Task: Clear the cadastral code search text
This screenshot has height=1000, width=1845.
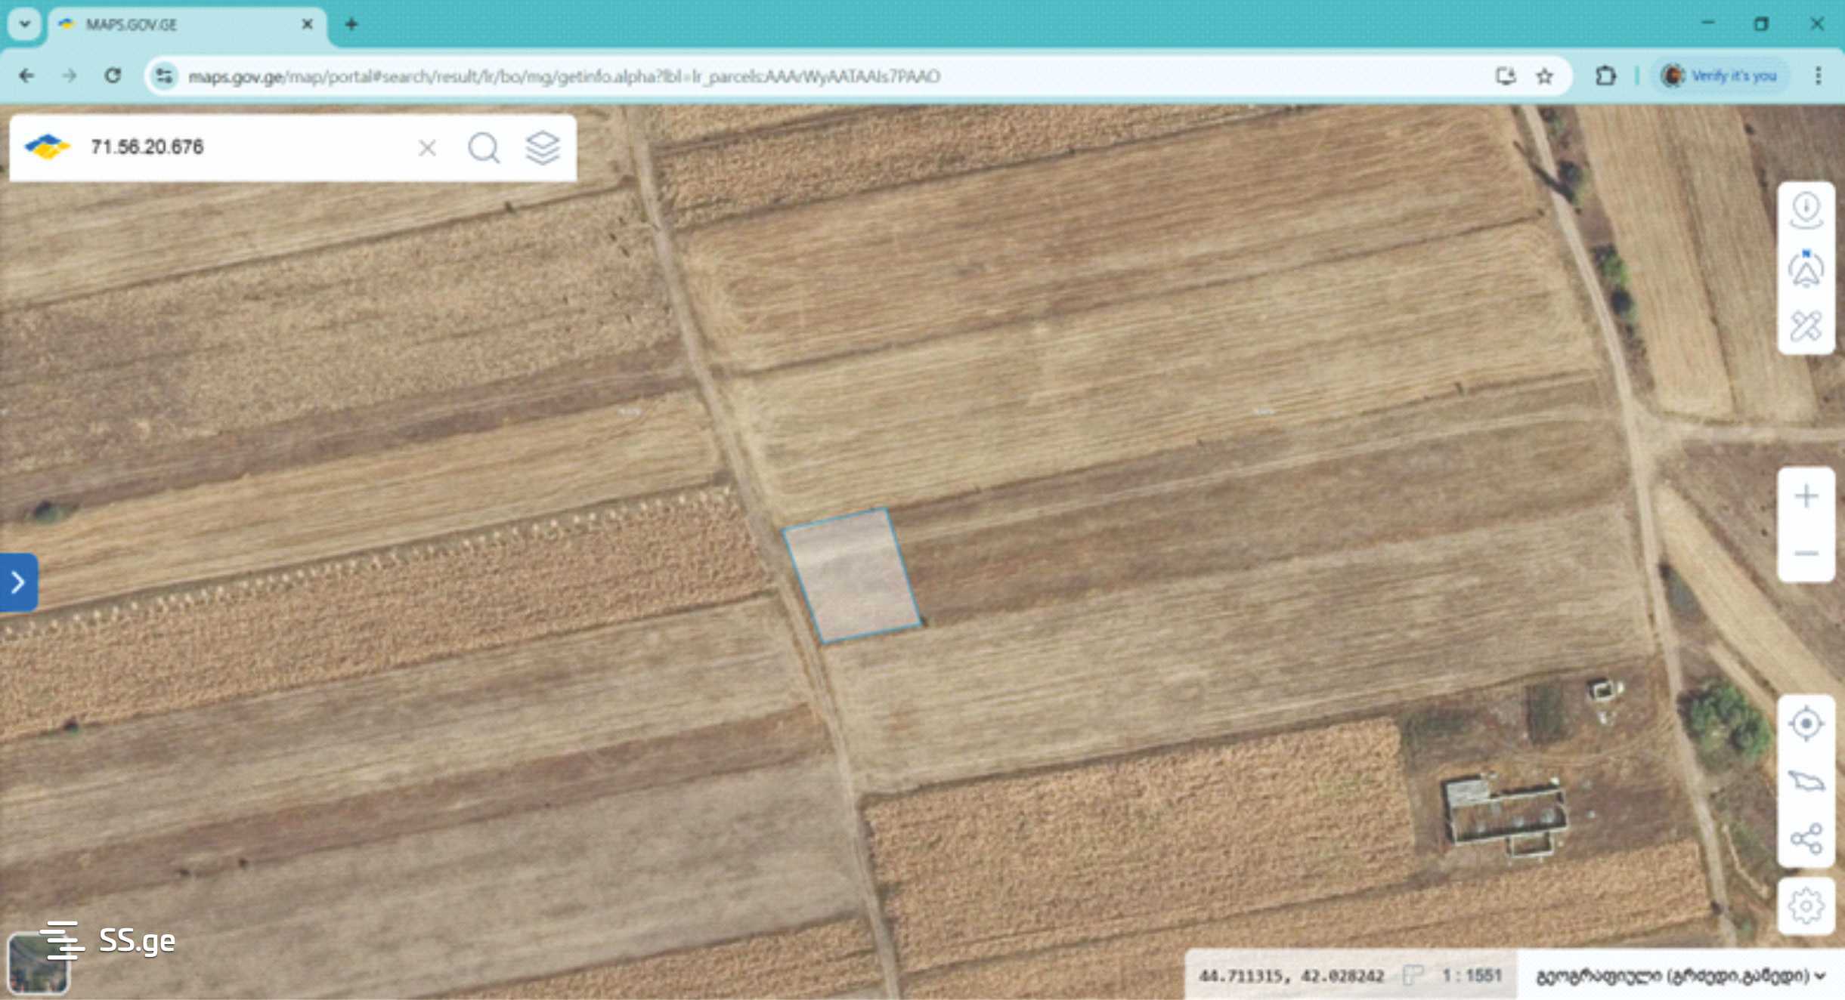Action: [x=427, y=148]
